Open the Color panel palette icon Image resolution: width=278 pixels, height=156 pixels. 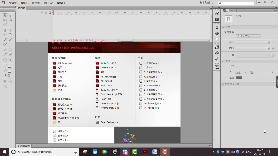click(x=217, y=14)
